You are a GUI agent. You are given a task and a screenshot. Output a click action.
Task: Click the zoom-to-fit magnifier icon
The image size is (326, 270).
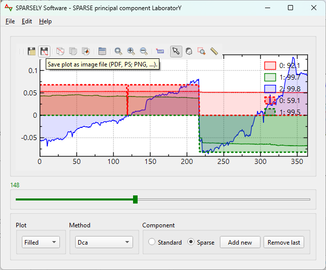click(118, 51)
